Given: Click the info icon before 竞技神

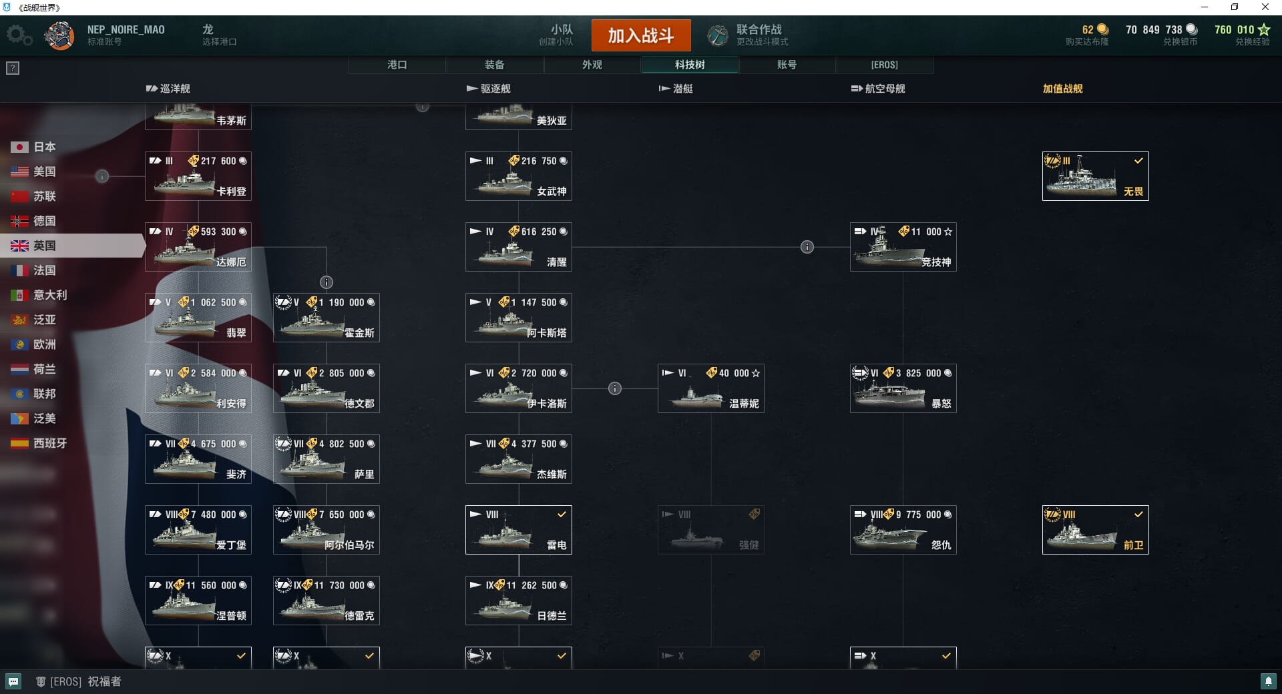Looking at the screenshot, I should (807, 247).
